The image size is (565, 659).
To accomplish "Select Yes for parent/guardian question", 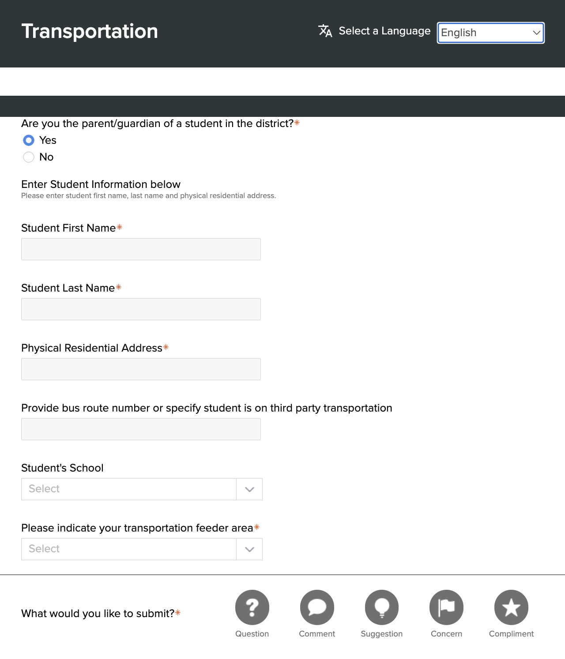I will tap(29, 140).
